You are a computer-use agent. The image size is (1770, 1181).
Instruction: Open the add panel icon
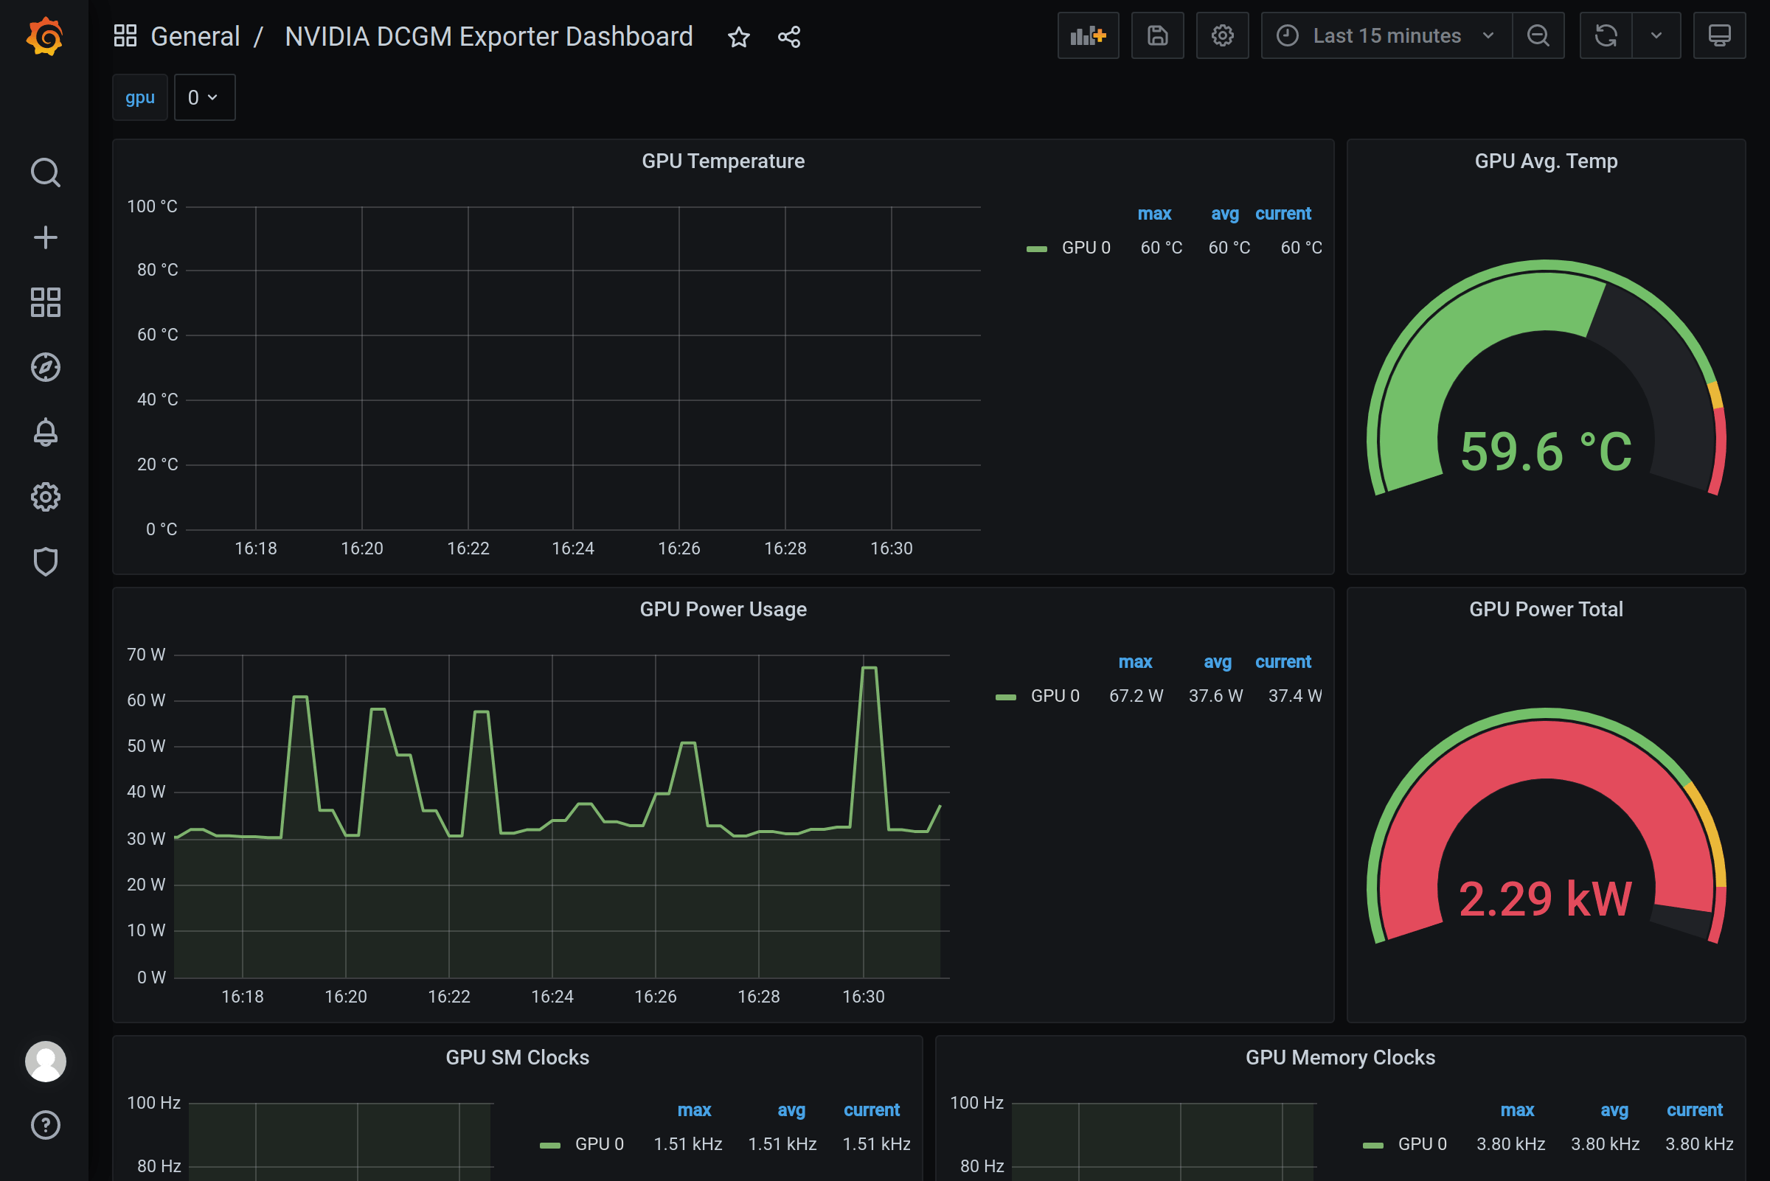pos(1087,35)
